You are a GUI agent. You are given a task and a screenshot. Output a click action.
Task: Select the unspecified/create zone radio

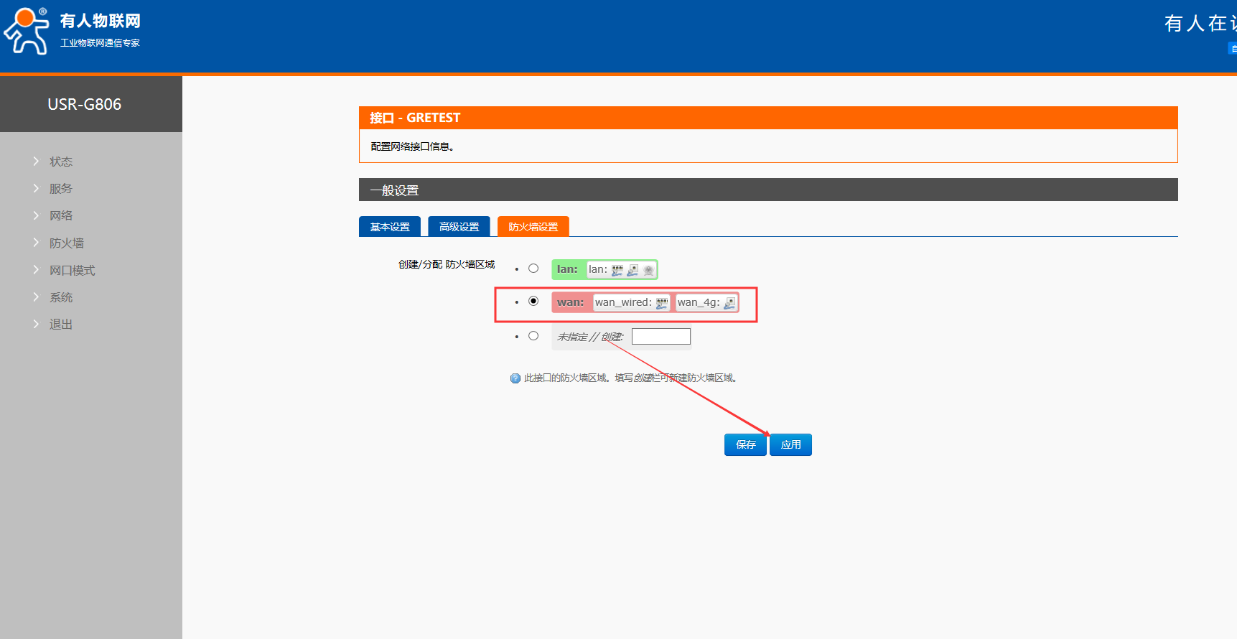click(533, 336)
